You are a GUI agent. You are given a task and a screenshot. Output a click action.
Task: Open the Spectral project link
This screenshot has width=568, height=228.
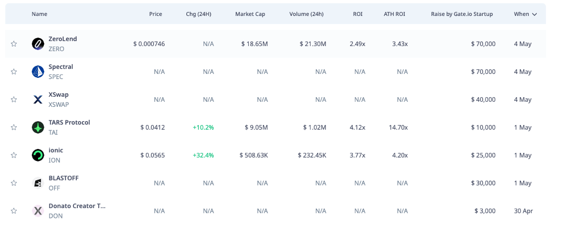pyautogui.click(x=61, y=67)
